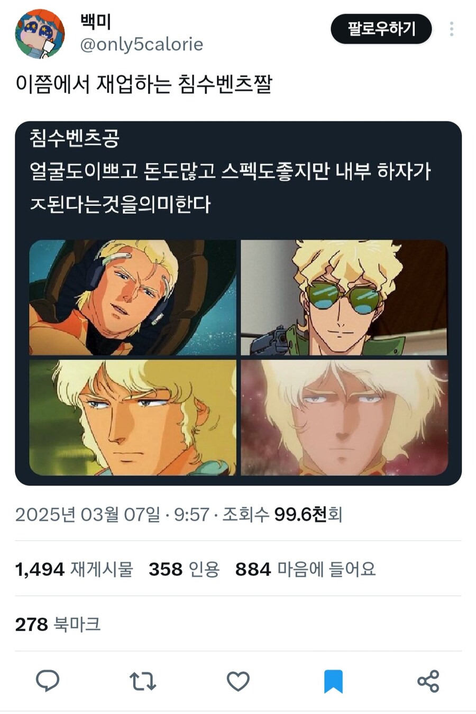Like the post with heart icon

pyautogui.click(x=238, y=681)
